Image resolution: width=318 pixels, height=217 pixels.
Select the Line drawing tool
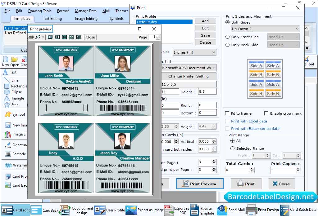coord(11,80)
